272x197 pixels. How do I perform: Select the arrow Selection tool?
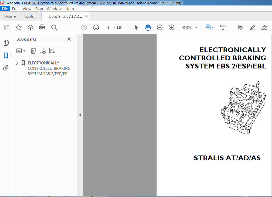pos(136,27)
